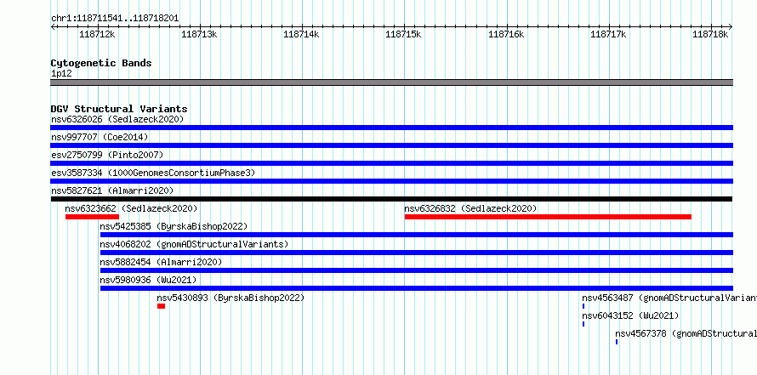Click the tiny blue mark under nsv6043152
757x375 pixels.
tap(583, 324)
